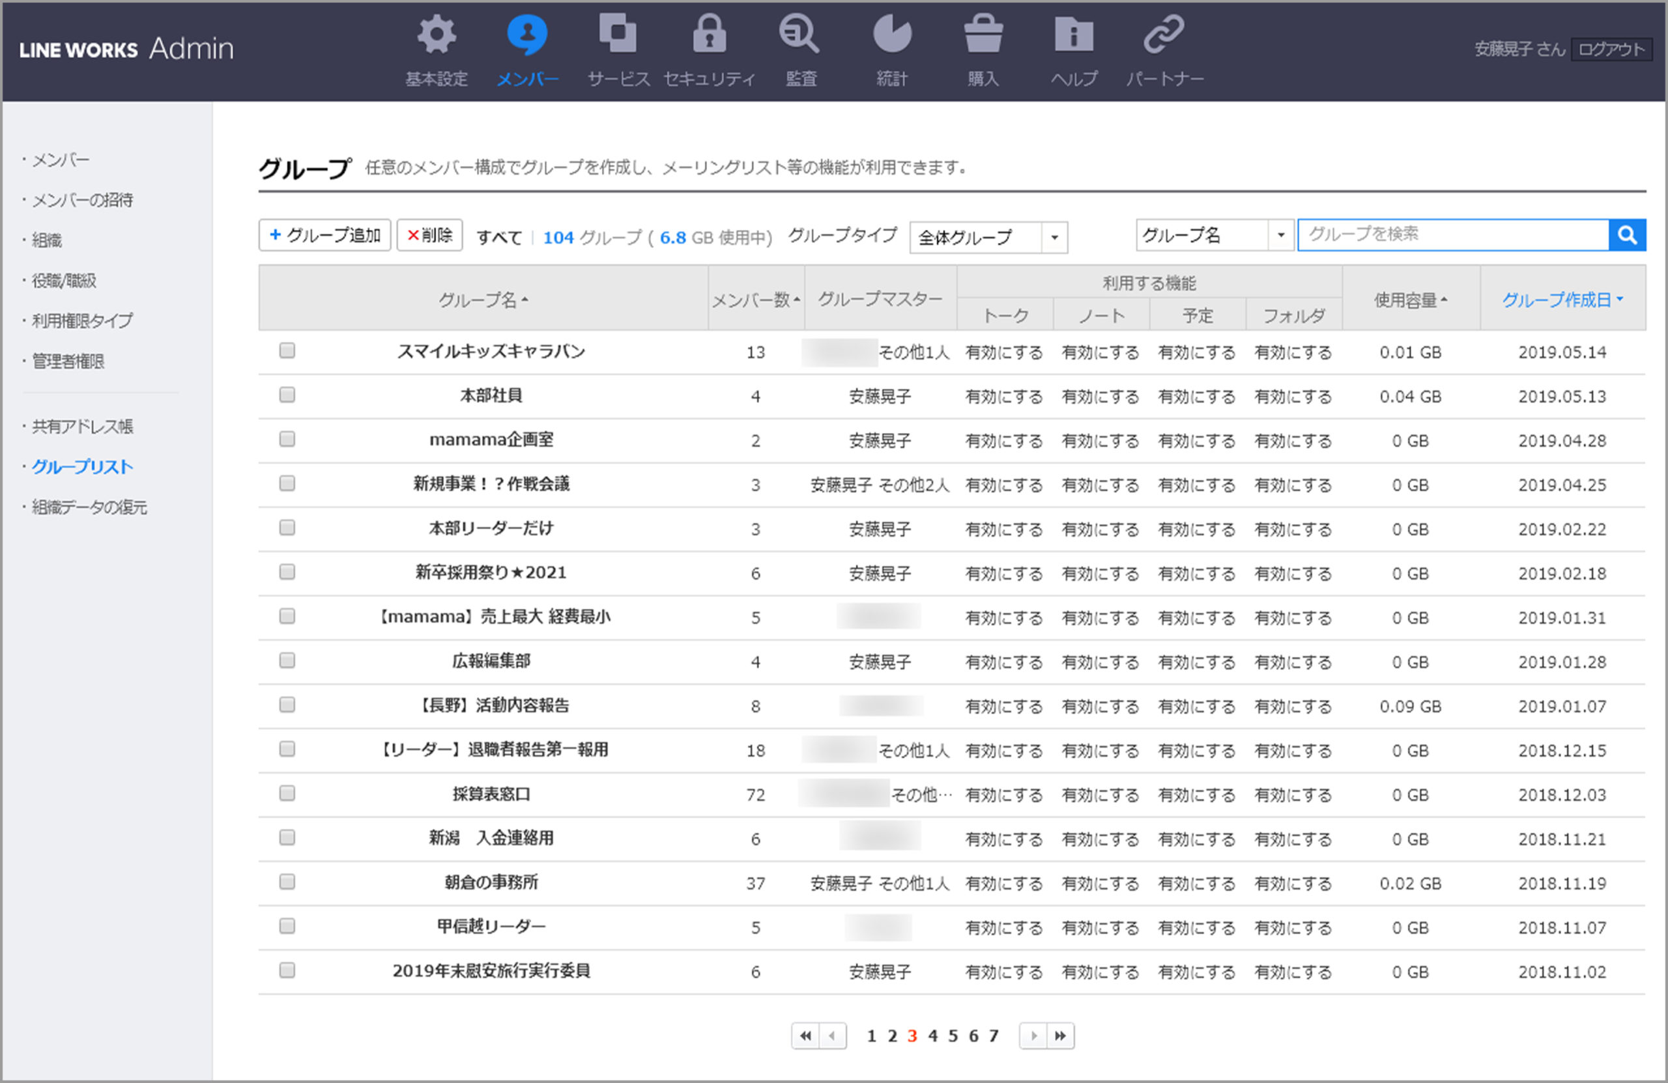Select checkbox next to 広報編集部
The width and height of the screenshot is (1668, 1083).
coord(287,660)
